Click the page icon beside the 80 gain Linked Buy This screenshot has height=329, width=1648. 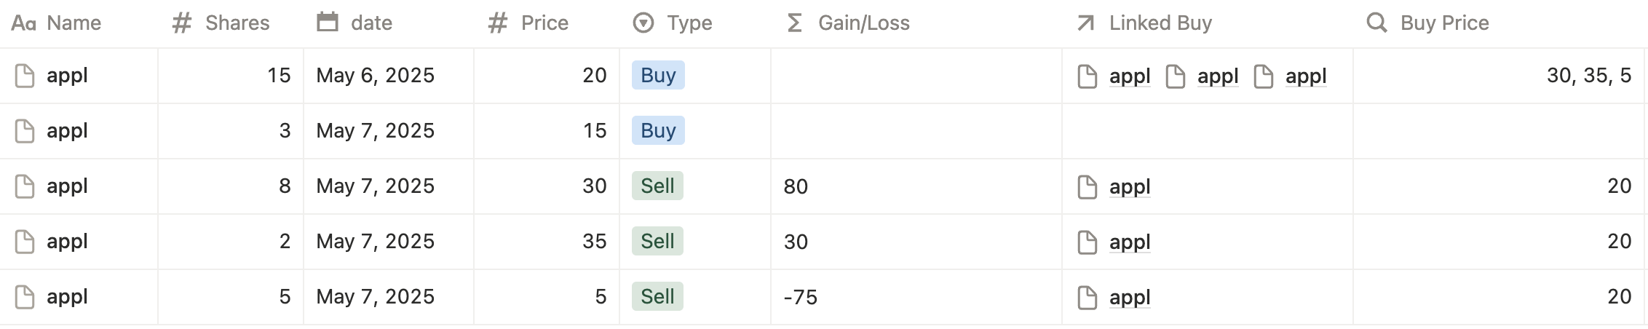pos(1087,187)
